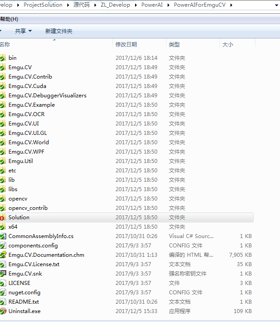
Task: Open the 共享 dropdown
Action: [23, 31]
